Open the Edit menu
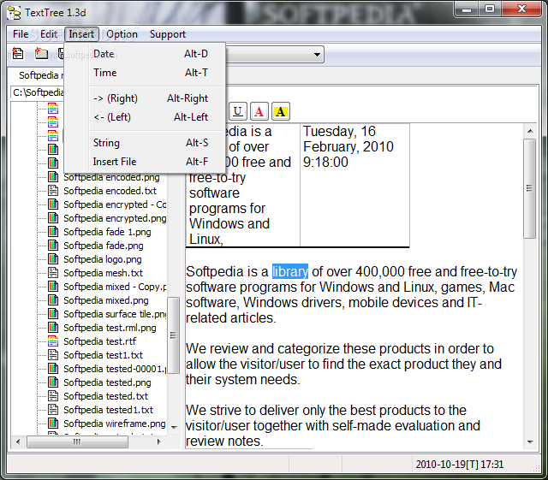The image size is (548, 480). point(49,34)
